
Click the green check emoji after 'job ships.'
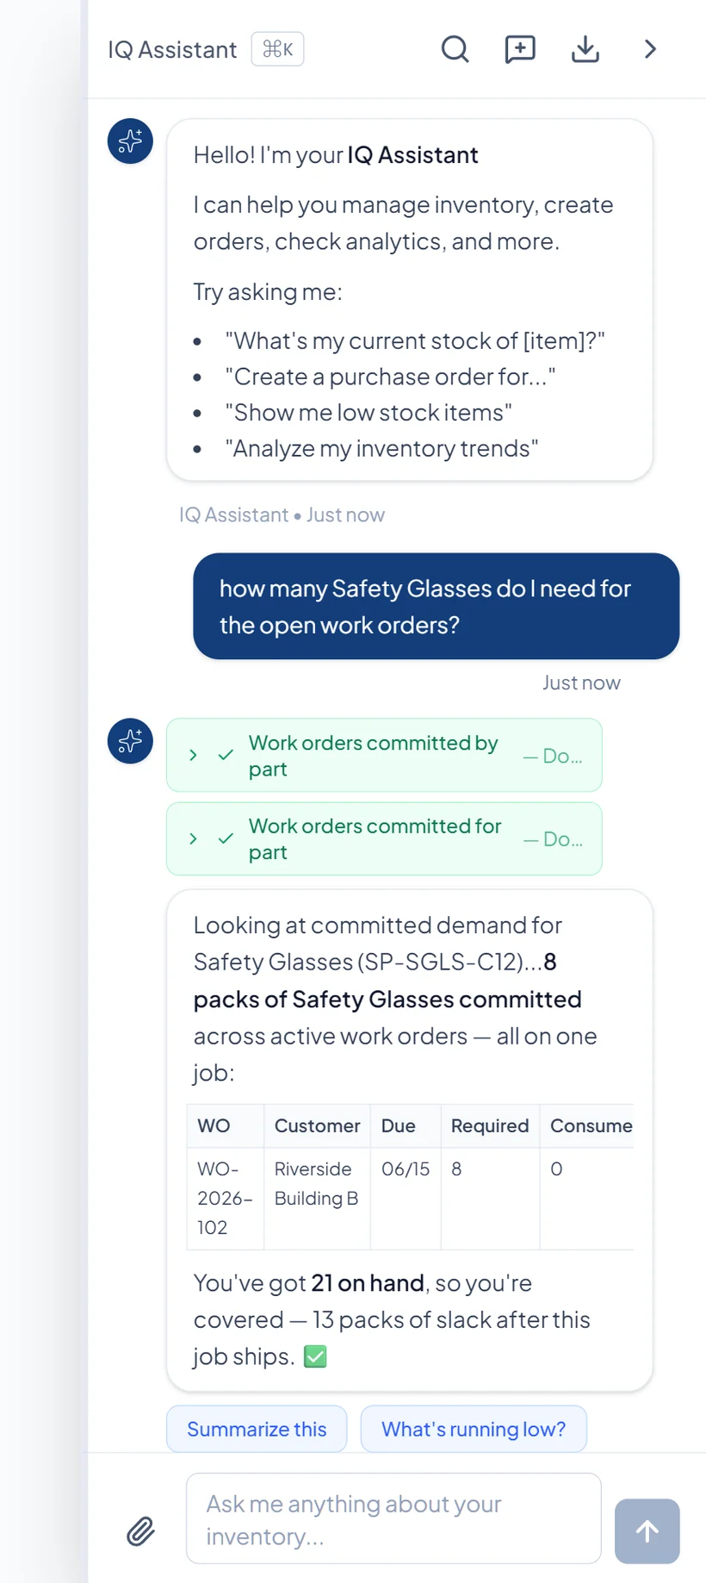(315, 1357)
